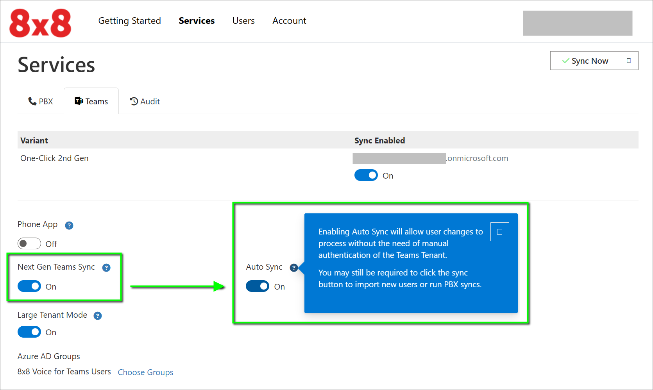Open the Audit tab
The image size is (653, 390).
click(145, 101)
